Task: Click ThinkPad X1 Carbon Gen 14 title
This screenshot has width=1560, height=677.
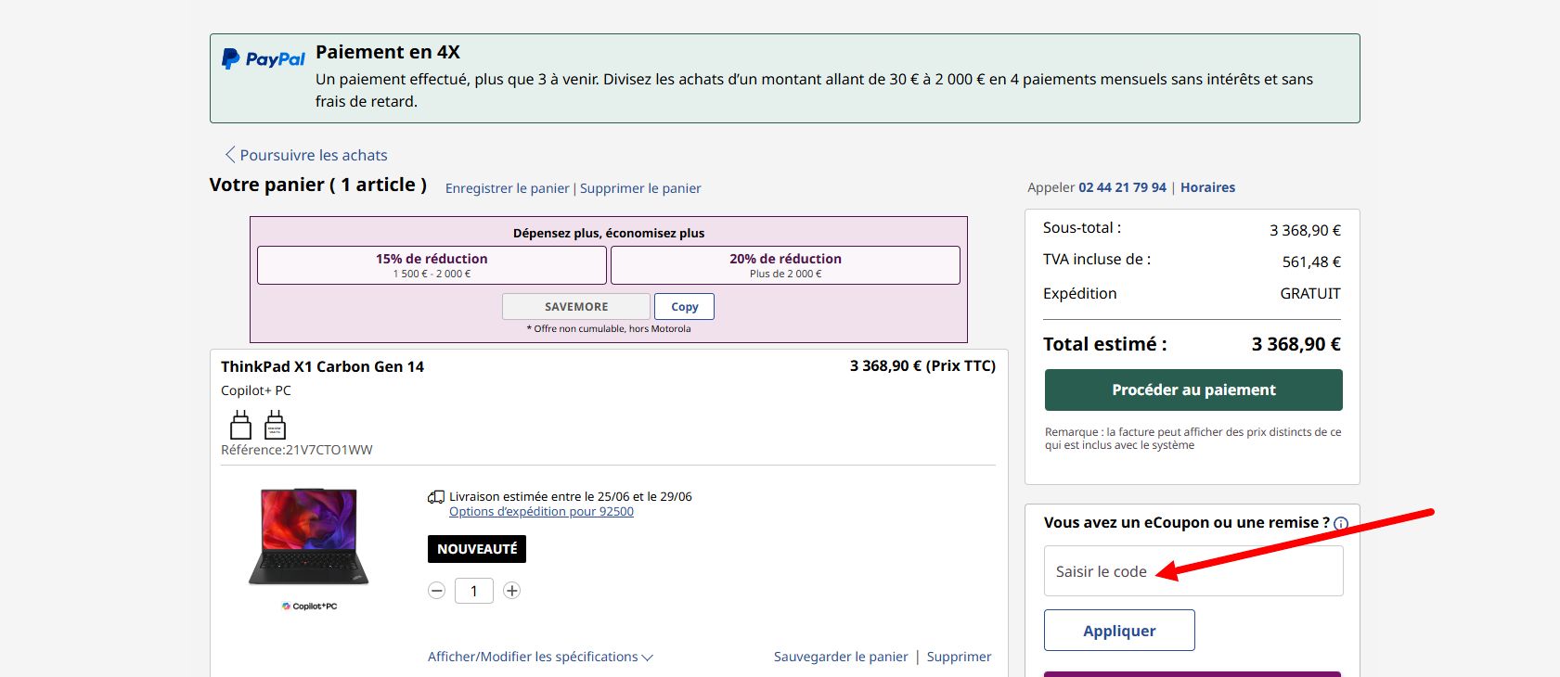Action: 322,366
